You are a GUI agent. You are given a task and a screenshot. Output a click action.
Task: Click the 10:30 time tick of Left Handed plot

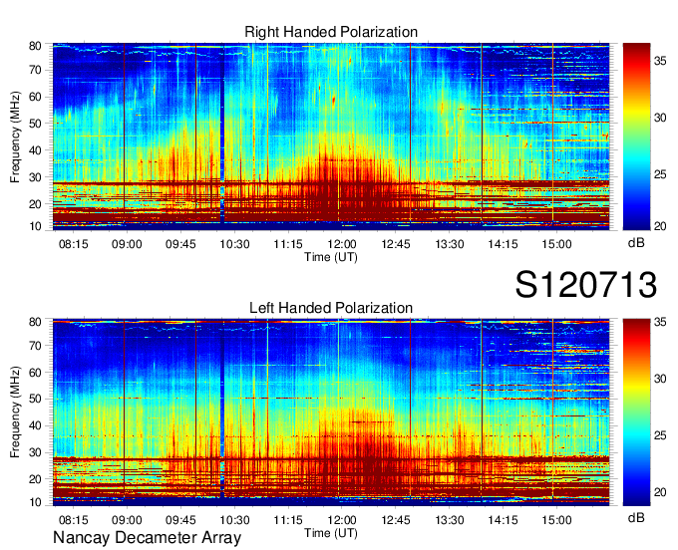point(234,520)
